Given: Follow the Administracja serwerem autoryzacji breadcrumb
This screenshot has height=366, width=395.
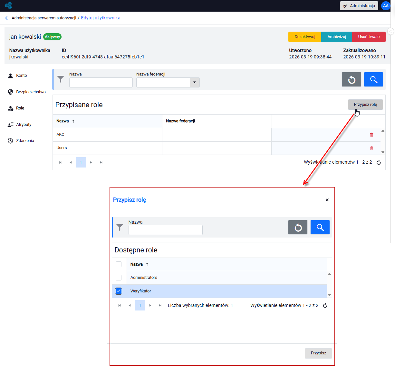Looking at the screenshot, I should coord(44,18).
